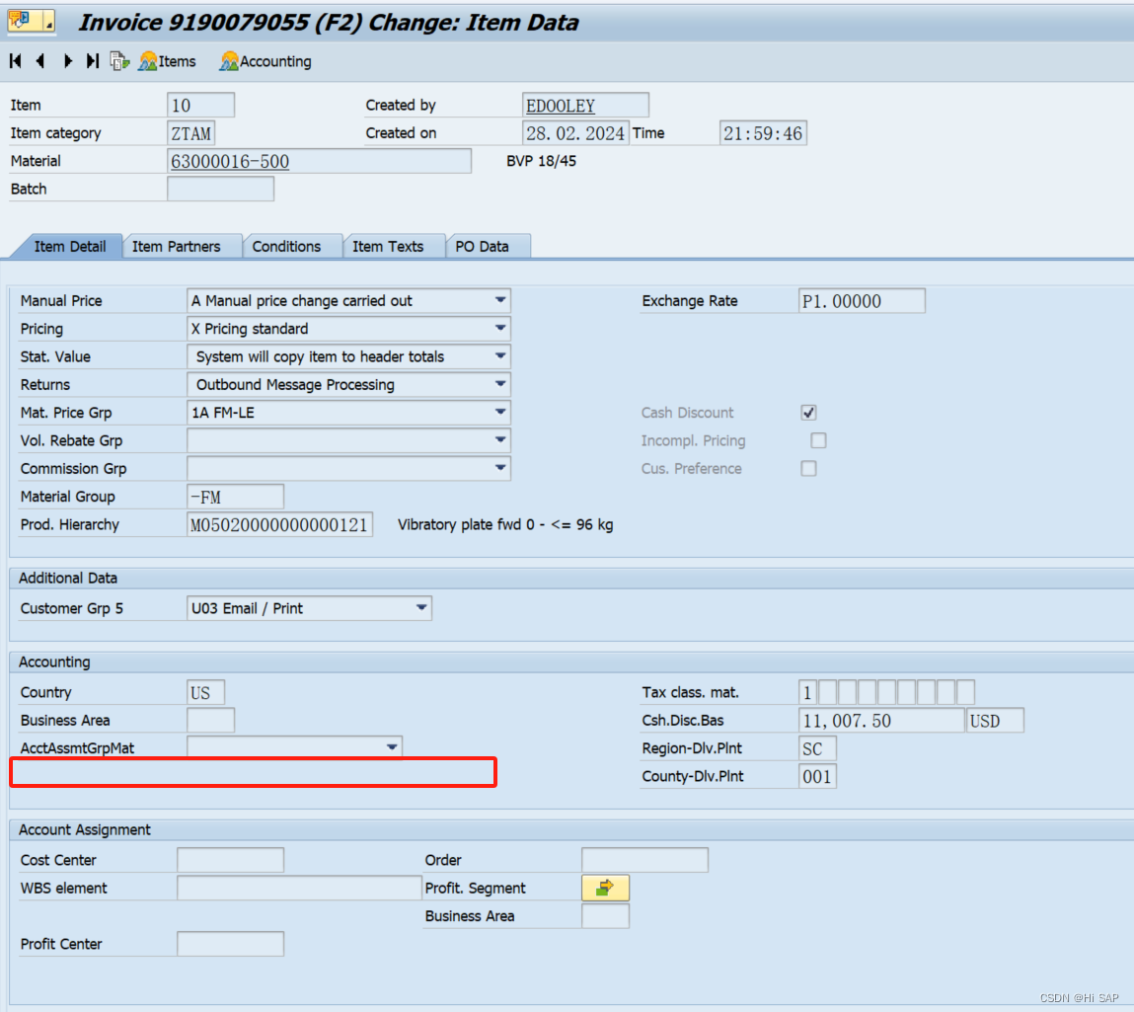Go to the next item
The image size is (1134, 1012).
[66, 61]
